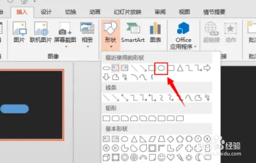Switch to the 设计 Design tab

[46, 12]
